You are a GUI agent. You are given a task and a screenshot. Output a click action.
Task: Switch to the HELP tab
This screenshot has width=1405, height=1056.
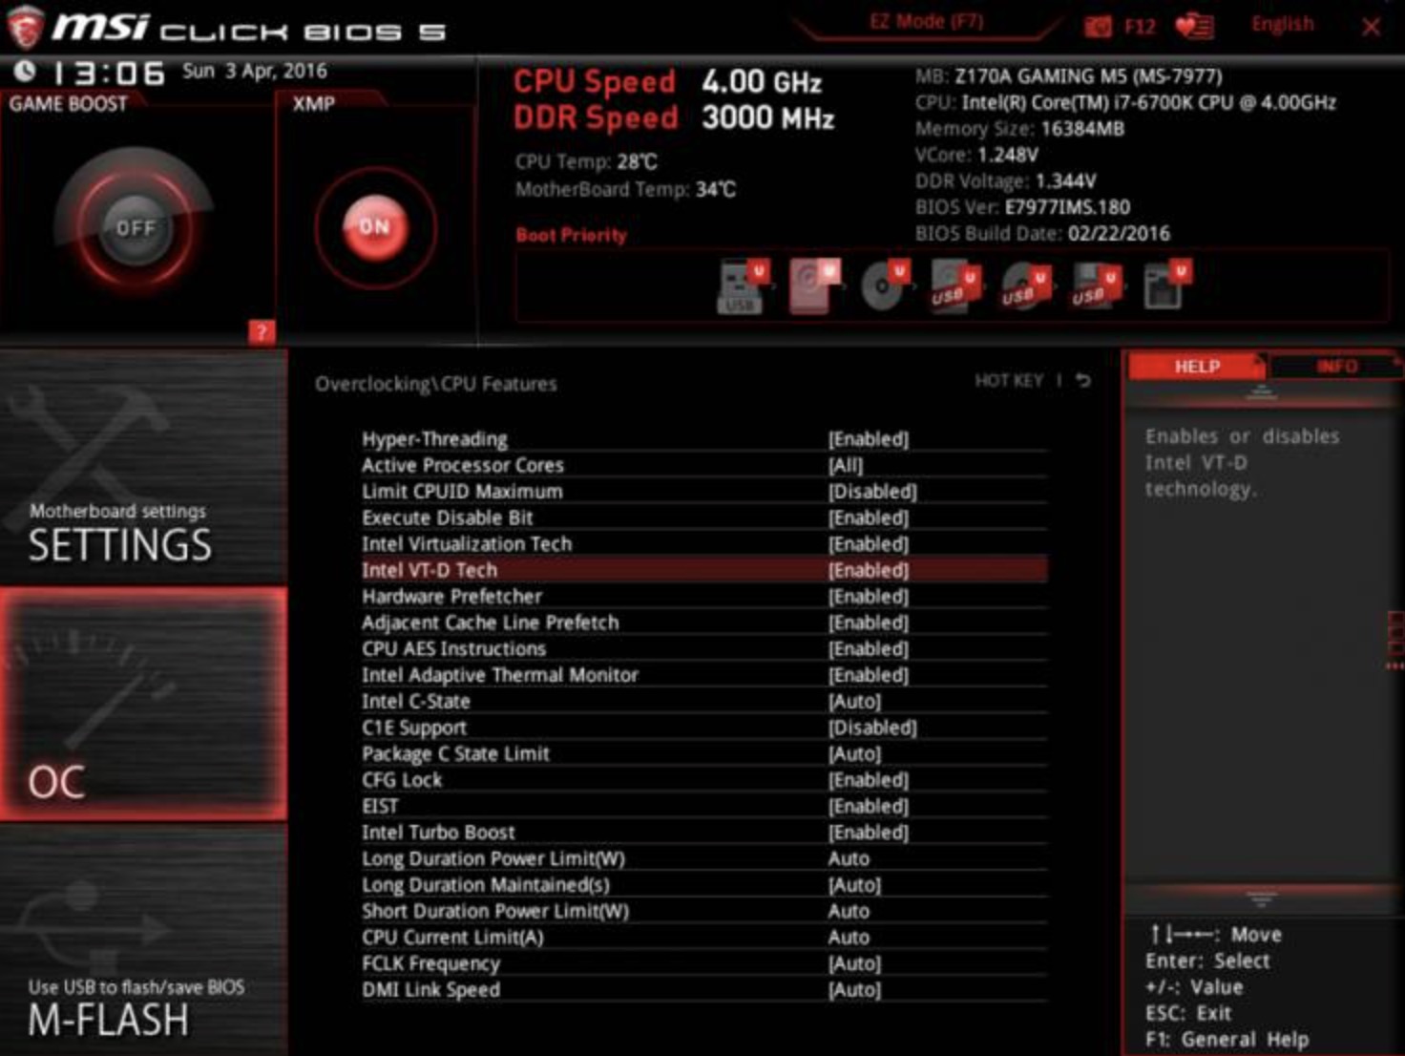tap(1197, 367)
